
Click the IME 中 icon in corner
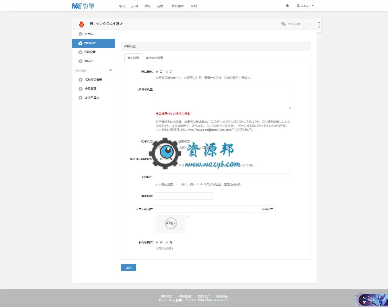point(371,300)
